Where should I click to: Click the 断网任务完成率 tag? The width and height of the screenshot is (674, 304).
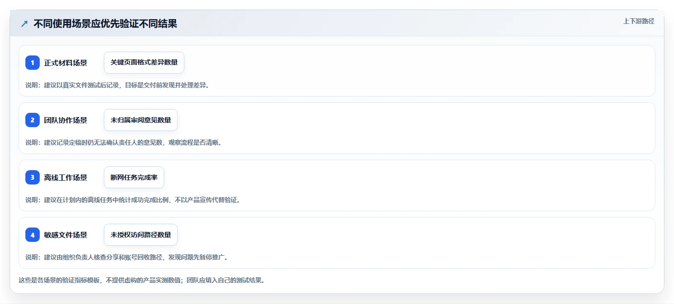134,177
